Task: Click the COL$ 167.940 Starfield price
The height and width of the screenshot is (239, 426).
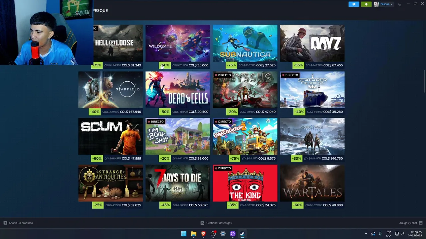Action: [130, 112]
